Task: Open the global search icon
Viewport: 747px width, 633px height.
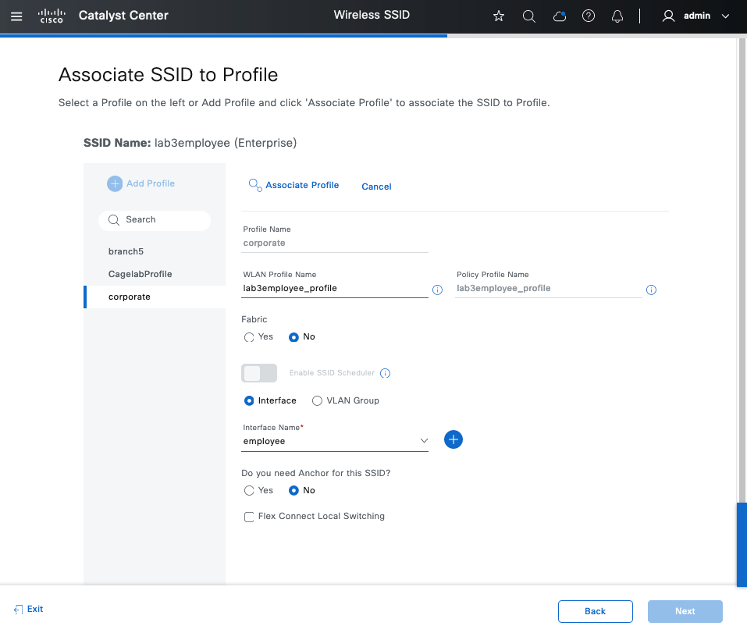Action: 529,16
